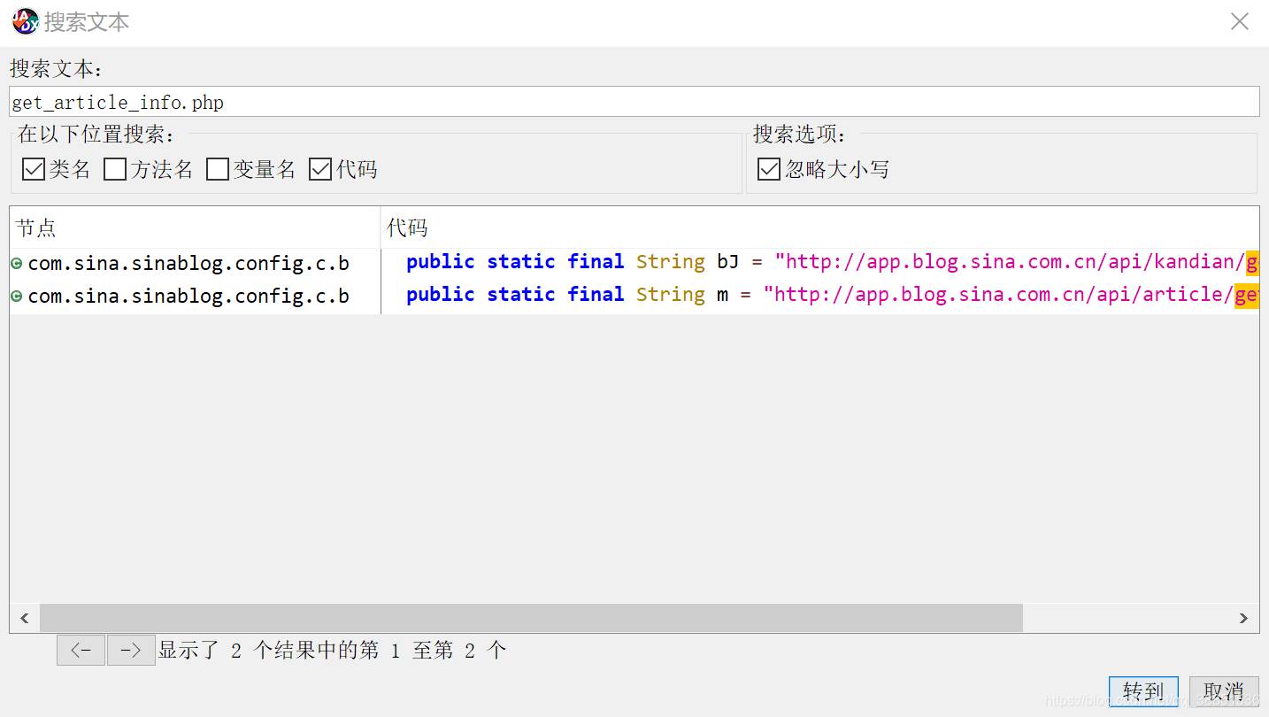Screen dimensions: 1269x717
Task: Click scrollbar right arrow
Action: [x=1243, y=618]
